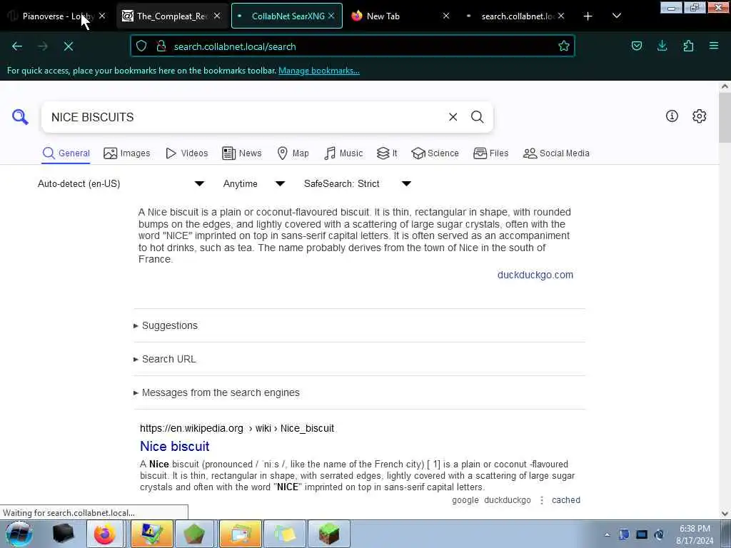Open the Anytime time range dropdown
Screen dimensions: 731x548
[x=253, y=183]
